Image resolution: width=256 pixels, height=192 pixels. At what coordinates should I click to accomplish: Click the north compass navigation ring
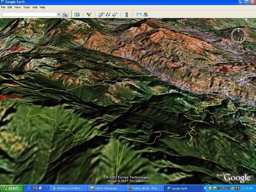pos(238,36)
